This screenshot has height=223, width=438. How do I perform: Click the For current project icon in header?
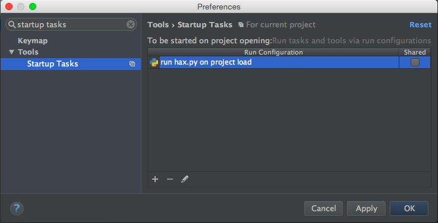click(241, 25)
